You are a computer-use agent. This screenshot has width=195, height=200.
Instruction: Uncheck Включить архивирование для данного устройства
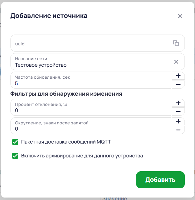pos(15,156)
